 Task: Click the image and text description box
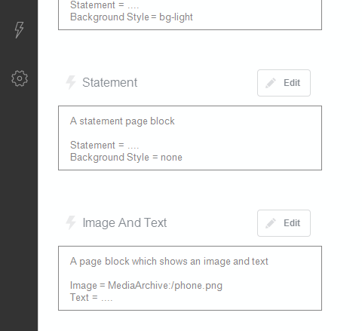tap(190, 278)
